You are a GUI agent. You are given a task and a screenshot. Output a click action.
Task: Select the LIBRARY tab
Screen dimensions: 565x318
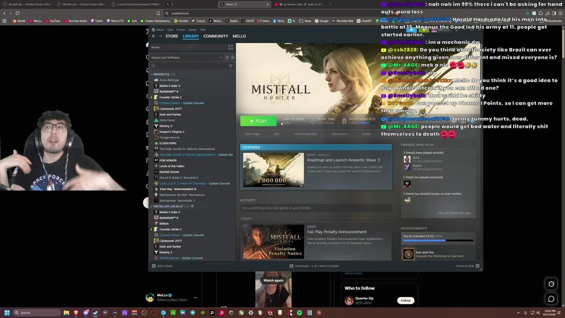(191, 36)
